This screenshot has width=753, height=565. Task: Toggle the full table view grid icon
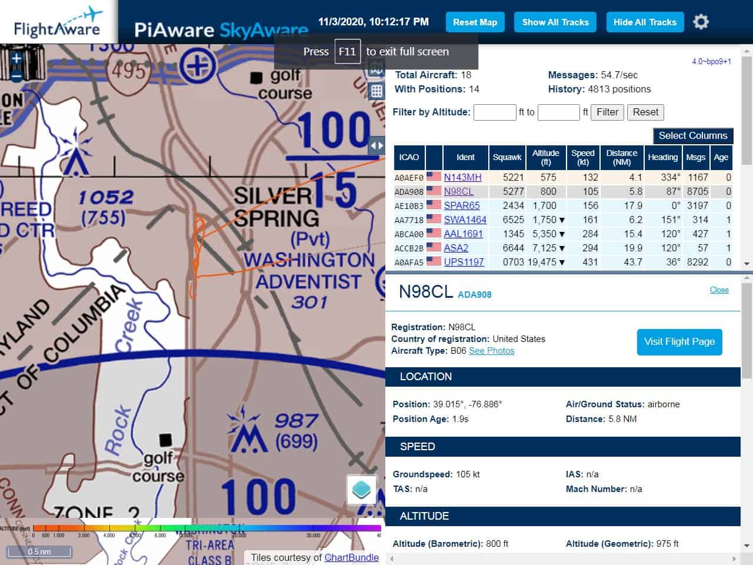click(376, 91)
